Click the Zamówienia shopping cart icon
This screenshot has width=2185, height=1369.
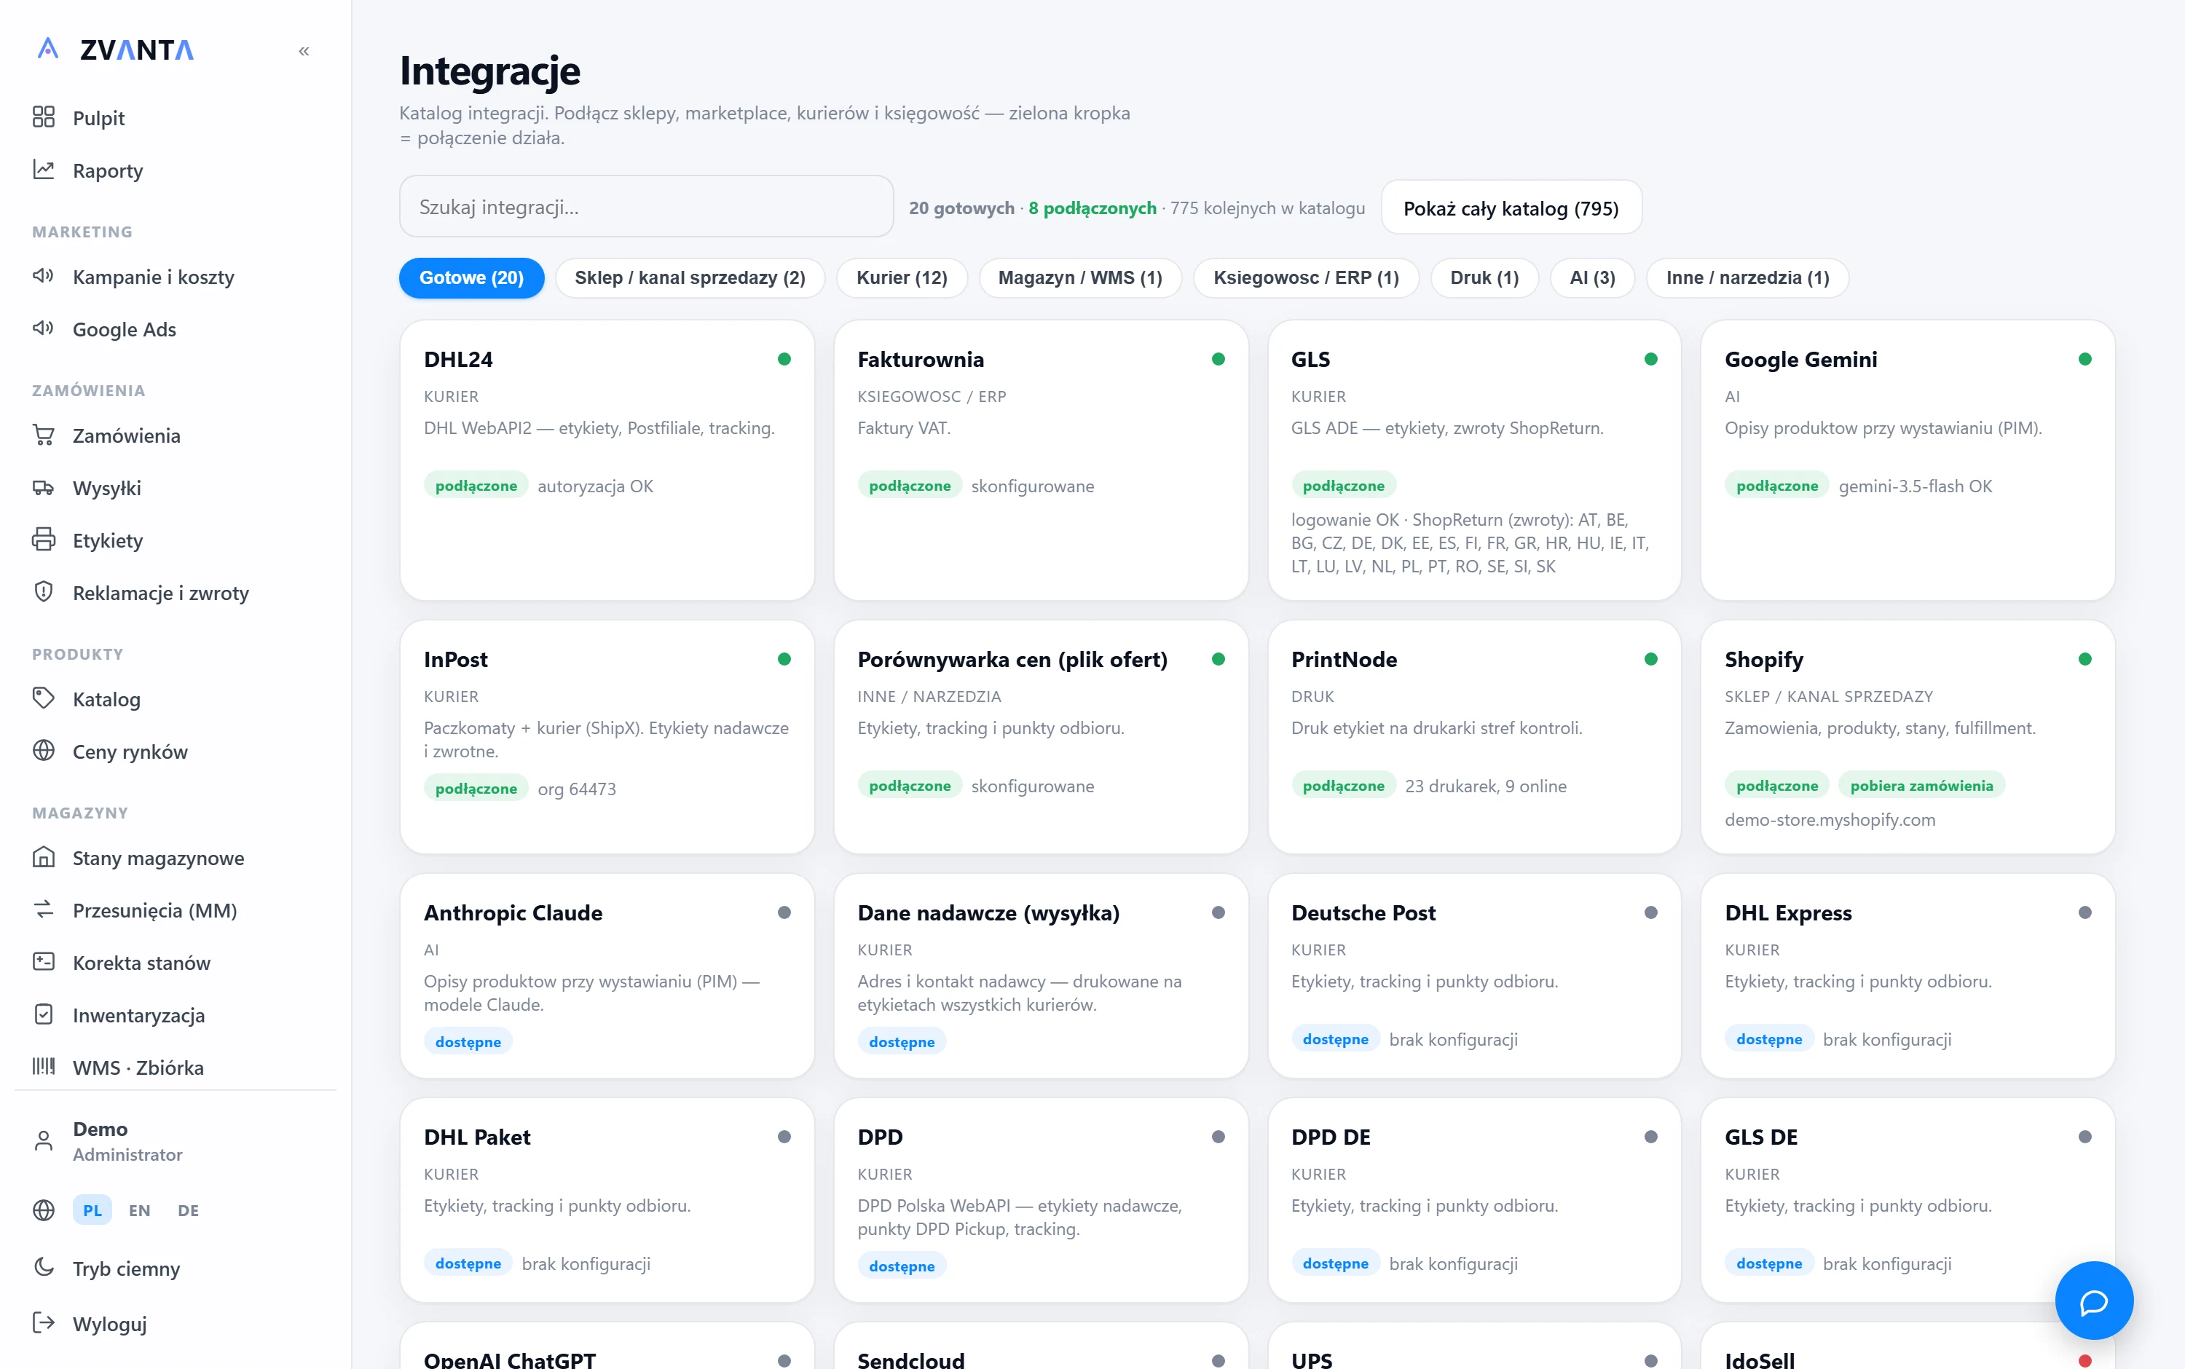[x=44, y=435]
